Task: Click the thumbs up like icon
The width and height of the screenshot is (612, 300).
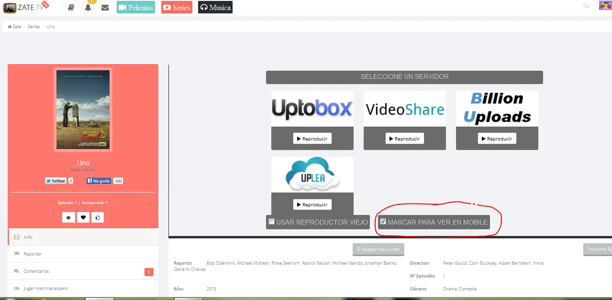Action: [x=98, y=217]
